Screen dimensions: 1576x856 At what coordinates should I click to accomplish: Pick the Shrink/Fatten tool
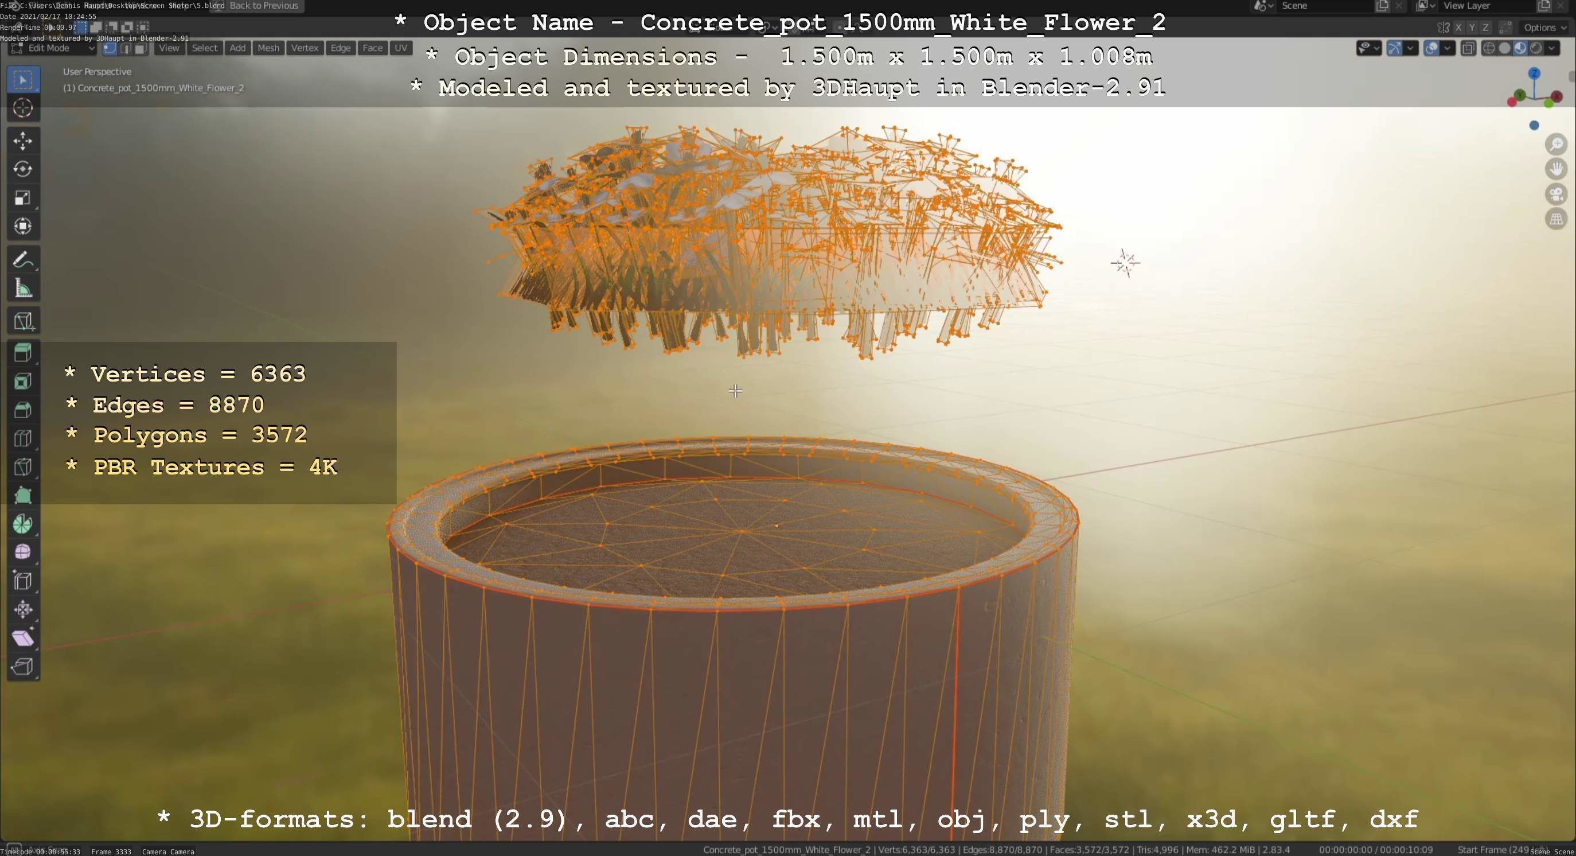[x=24, y=609]
